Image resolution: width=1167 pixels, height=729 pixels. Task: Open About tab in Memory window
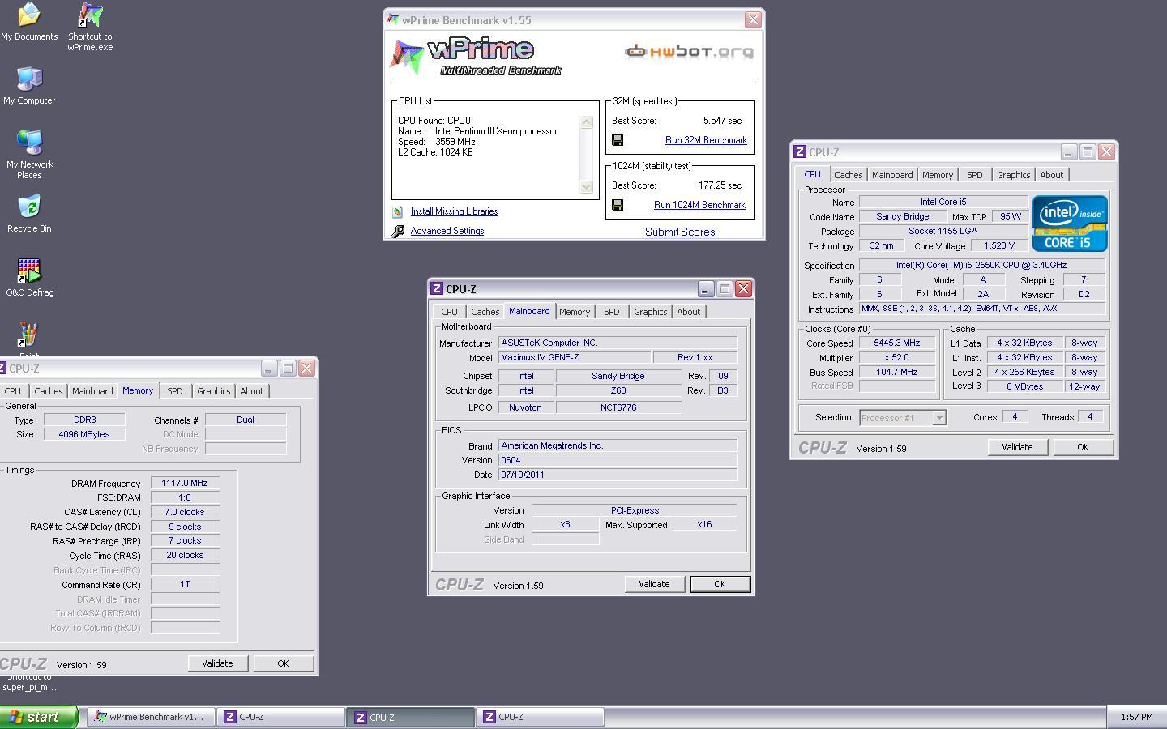[x=251, y=391]
